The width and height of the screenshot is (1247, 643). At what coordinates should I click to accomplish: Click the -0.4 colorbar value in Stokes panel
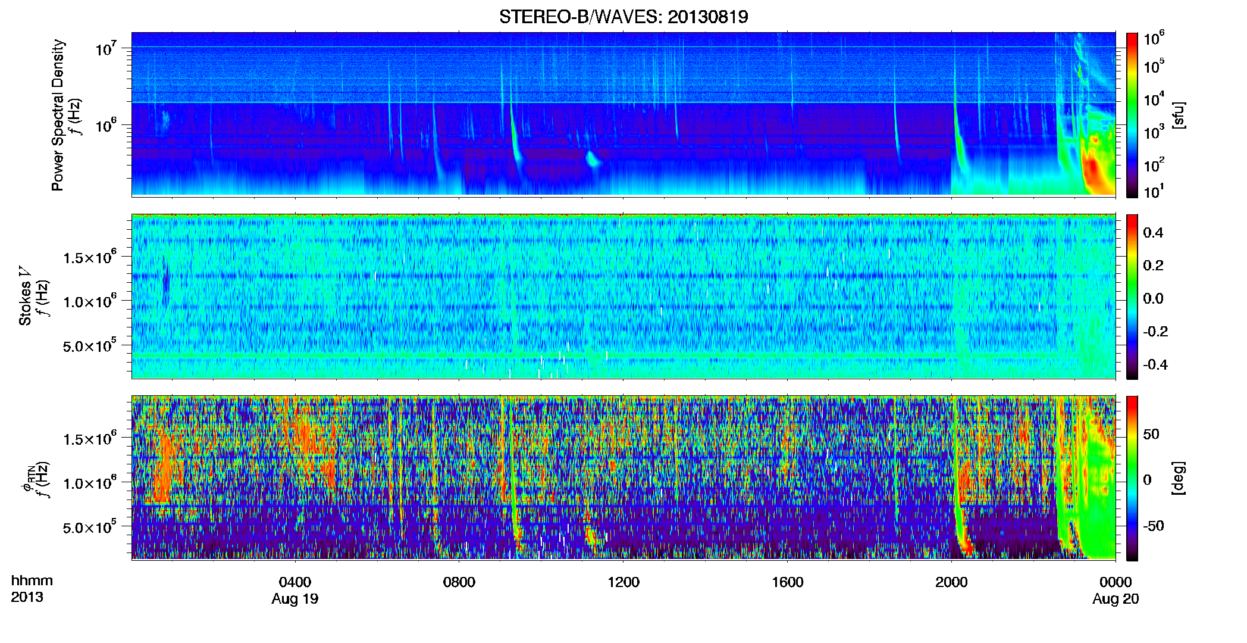pyautogui.click(x=1155, y=364)
